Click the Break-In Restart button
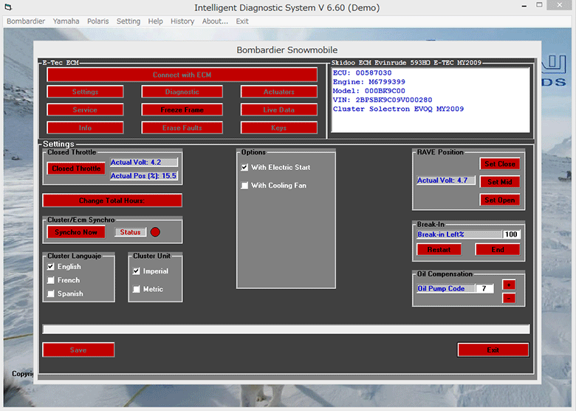Screen dimensions: 576x411 (439, 250)
